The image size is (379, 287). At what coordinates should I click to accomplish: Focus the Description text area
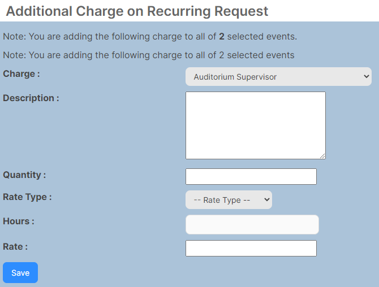(x=256, y=125)
